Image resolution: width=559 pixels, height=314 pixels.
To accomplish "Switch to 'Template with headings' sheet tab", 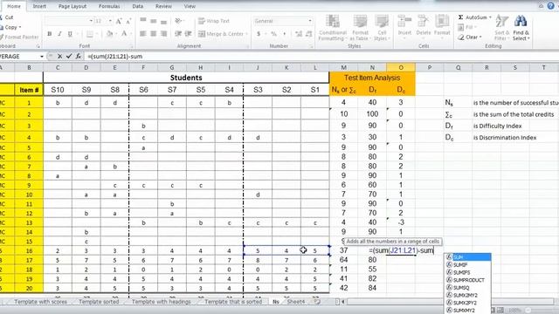I will (x=161, y=302).
